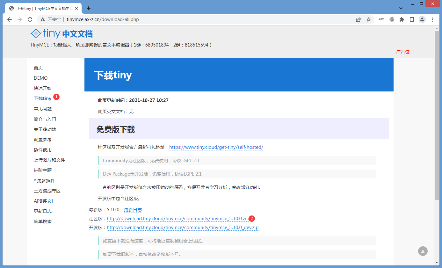Click the Dev Package为开发版 note
Image resolution: width=442 pixels, height=268 pixels.
pos(237,174)
